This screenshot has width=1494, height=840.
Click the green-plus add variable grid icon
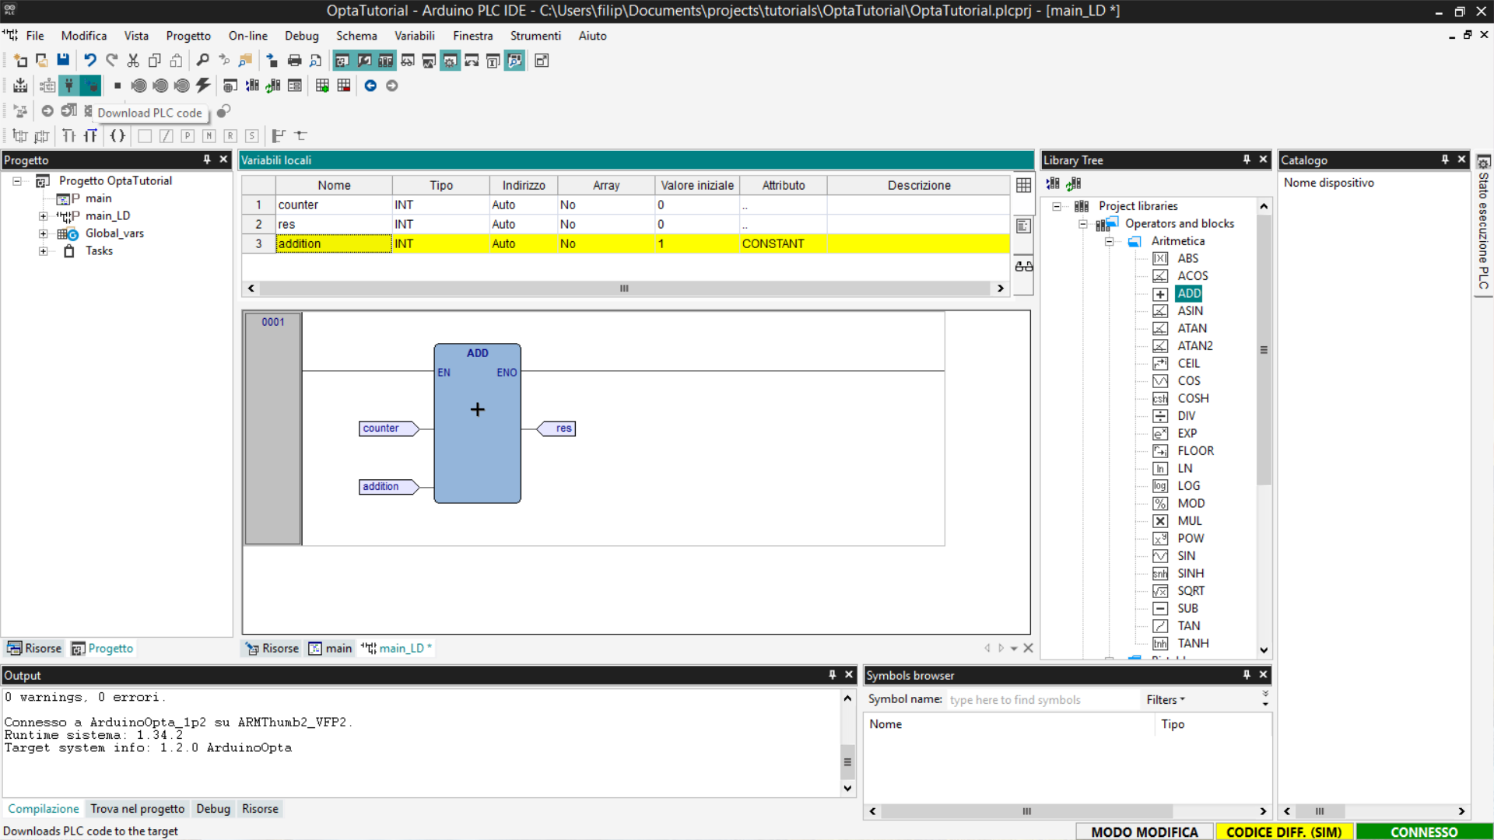[x=322, y=86]
